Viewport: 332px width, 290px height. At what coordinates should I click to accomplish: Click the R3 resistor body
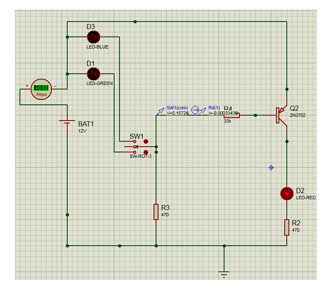[156, 211]
